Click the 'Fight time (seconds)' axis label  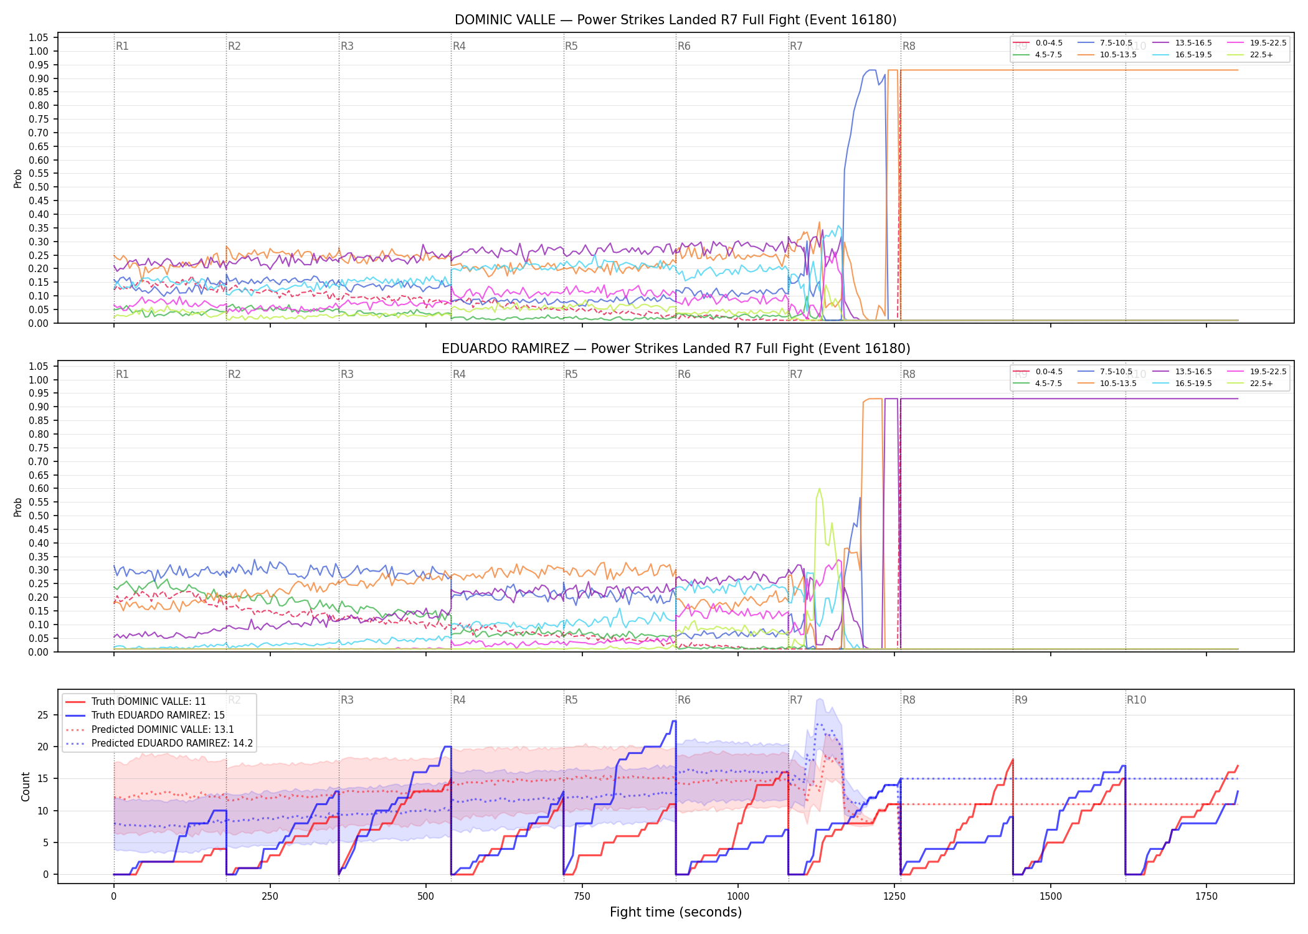click(x=676, y=912)
